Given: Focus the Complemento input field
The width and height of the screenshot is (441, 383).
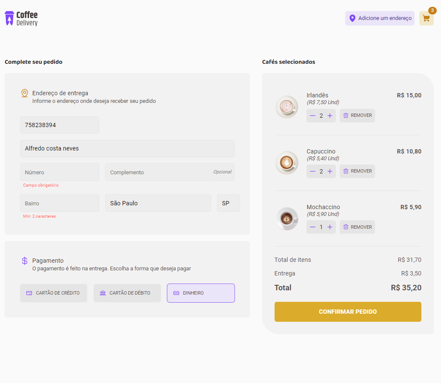Looking at the screenshot, I should (x=169, y=172).
